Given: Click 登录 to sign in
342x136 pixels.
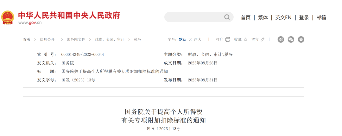Looking at the screenshot, I should 304,18.
